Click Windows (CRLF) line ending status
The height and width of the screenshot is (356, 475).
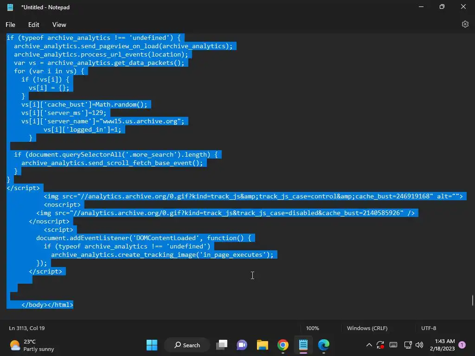pos(367,328)
